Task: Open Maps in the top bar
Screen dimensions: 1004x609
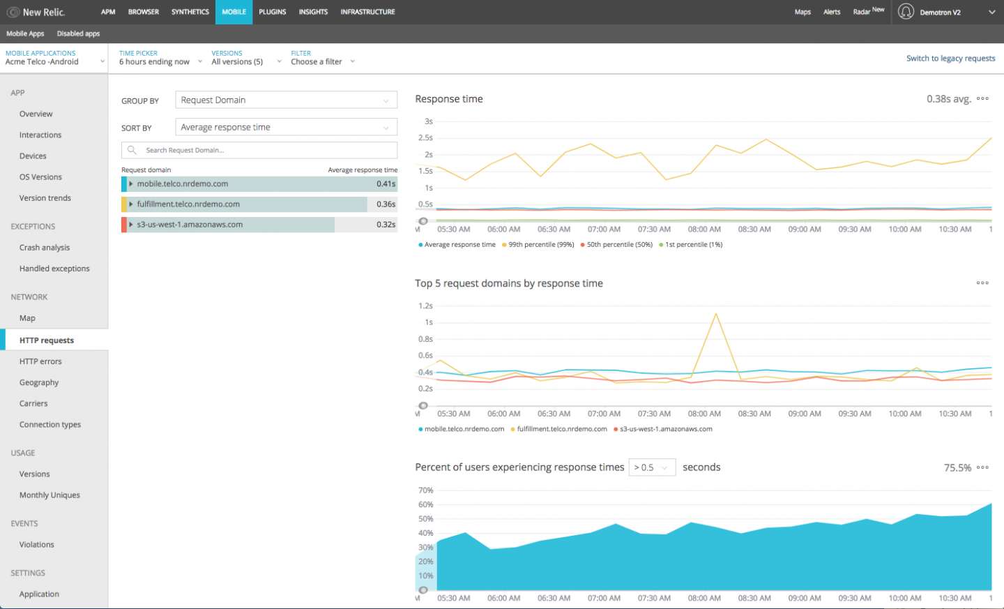Action: (x=803, y=12)
